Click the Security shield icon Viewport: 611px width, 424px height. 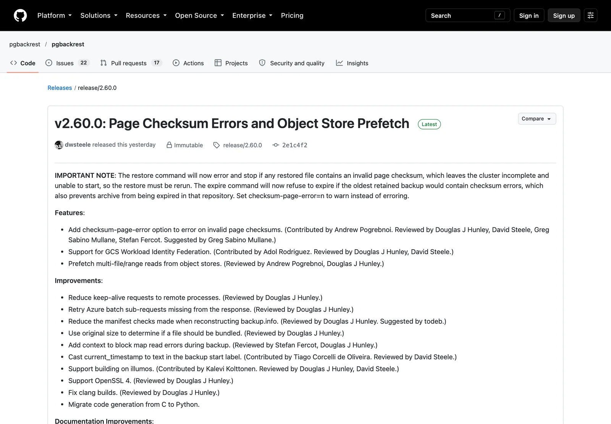[x=262, y=63]
